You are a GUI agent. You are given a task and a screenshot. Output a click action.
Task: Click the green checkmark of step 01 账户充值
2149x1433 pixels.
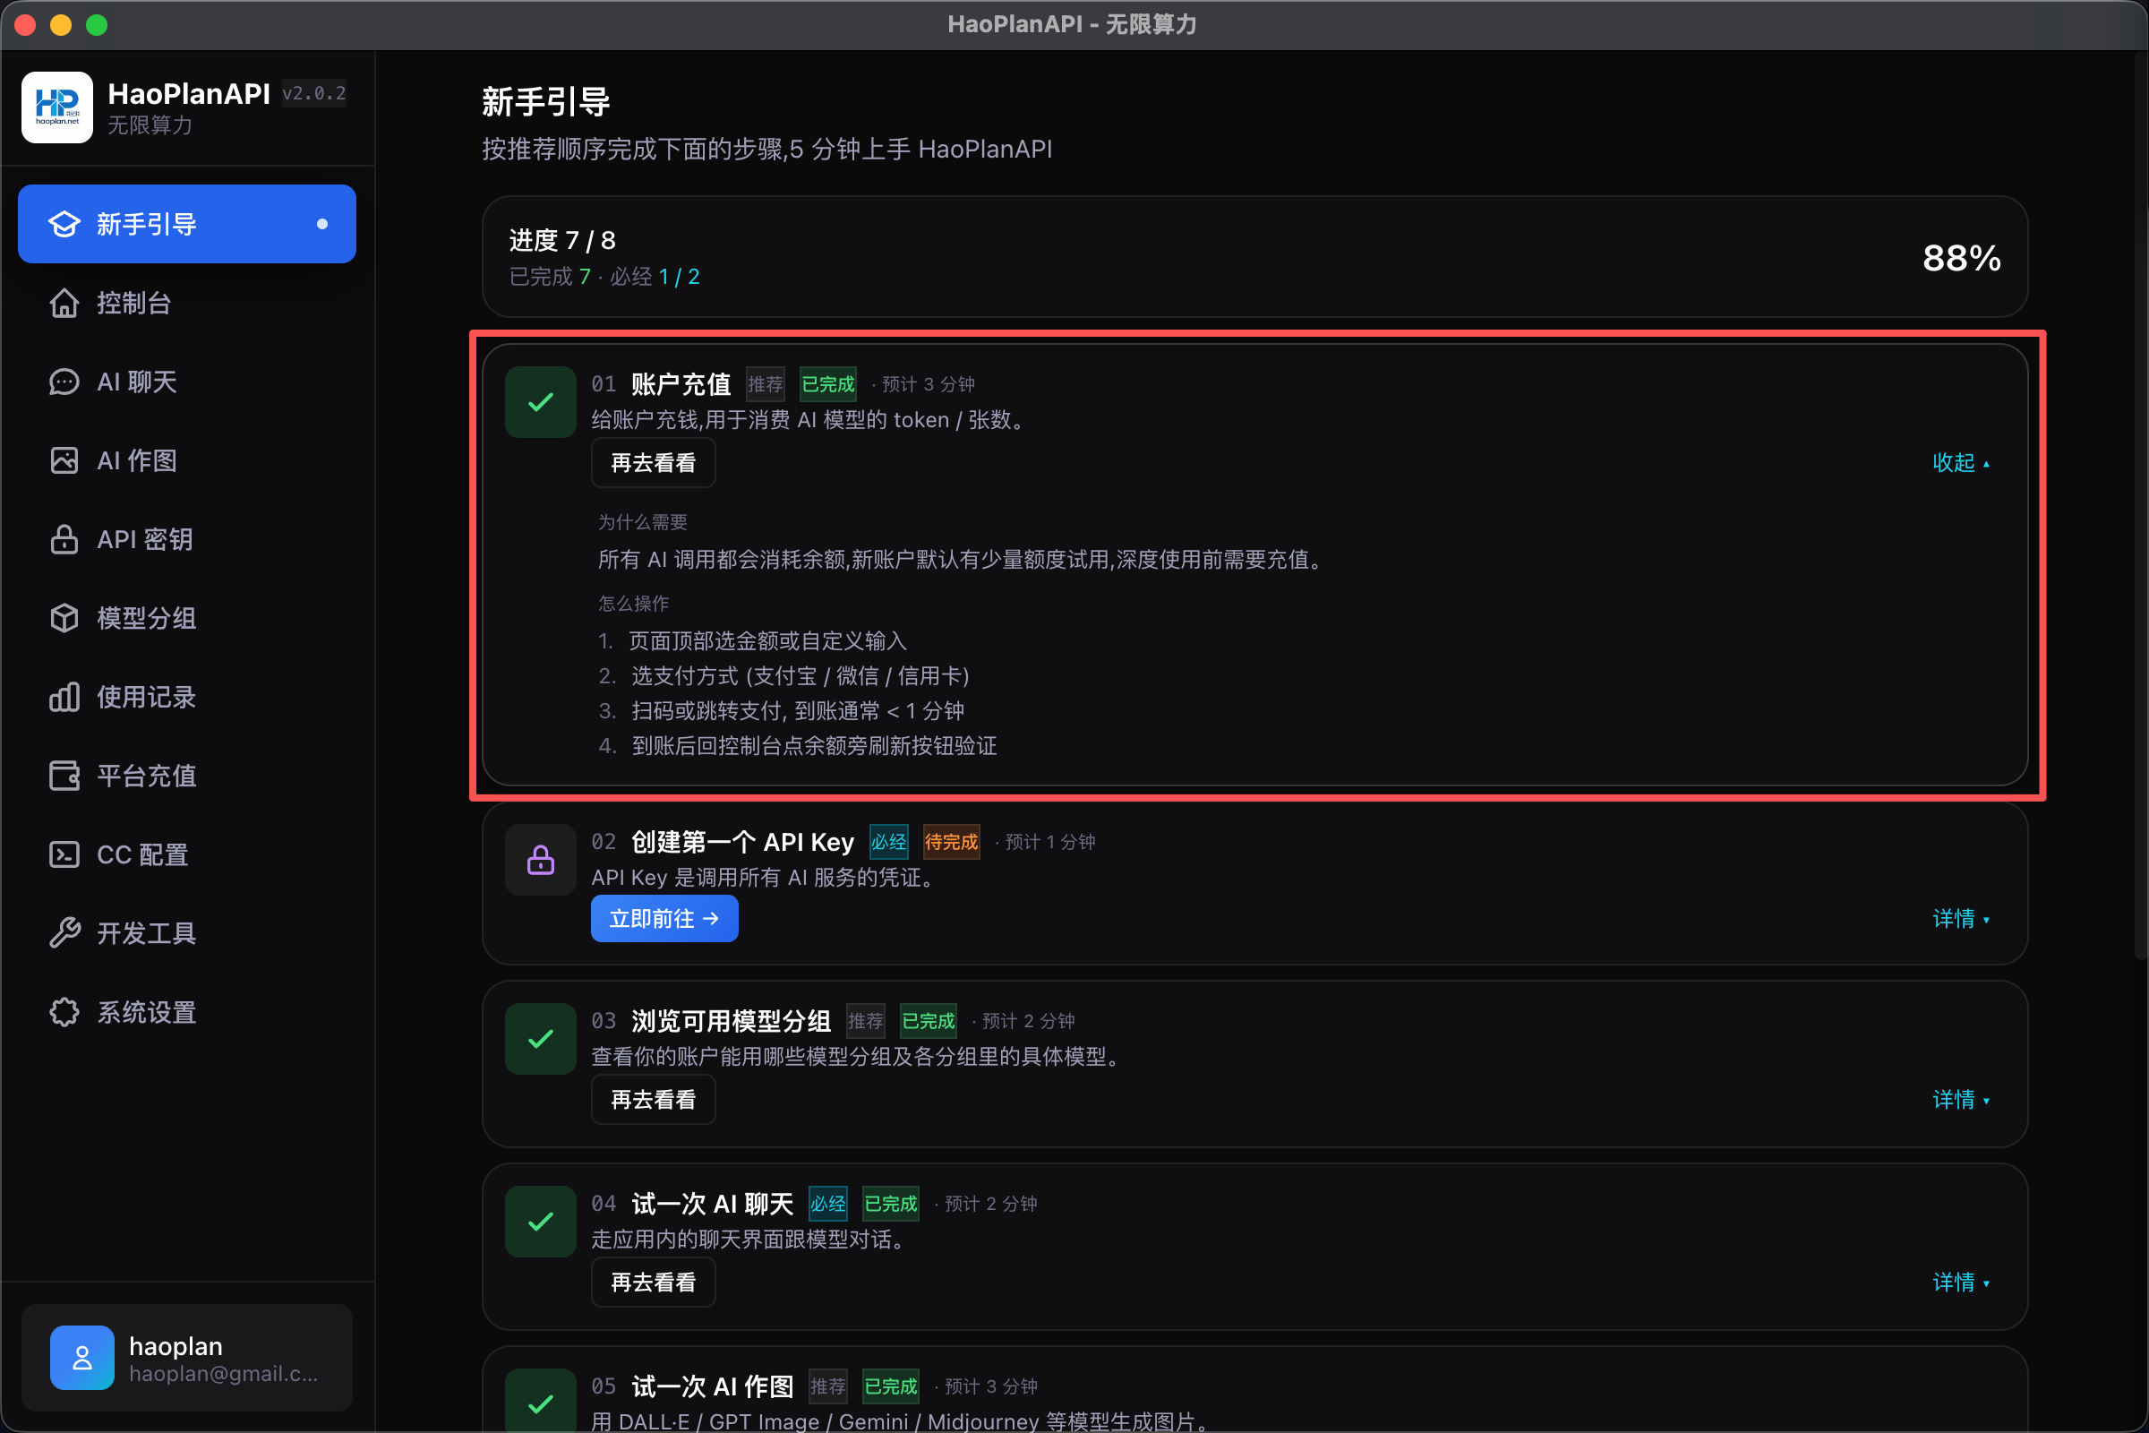point(541,402)
